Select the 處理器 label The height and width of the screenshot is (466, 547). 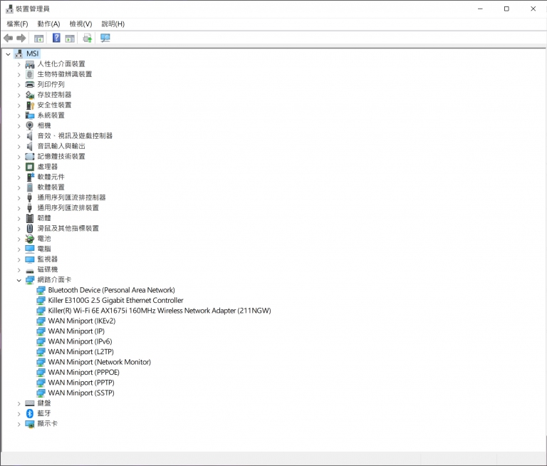click(x=48, y=167)
